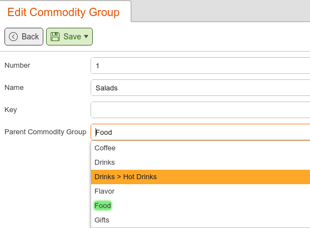Click the floppy disk save icon
Screen dimensions: 310x228
(55, 37)
